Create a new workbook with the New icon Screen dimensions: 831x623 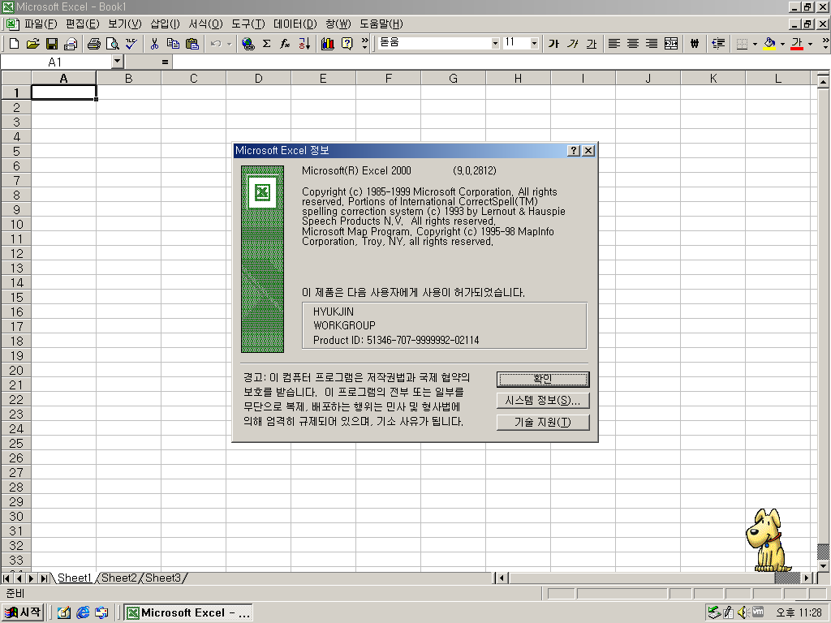tap(15, 44)
